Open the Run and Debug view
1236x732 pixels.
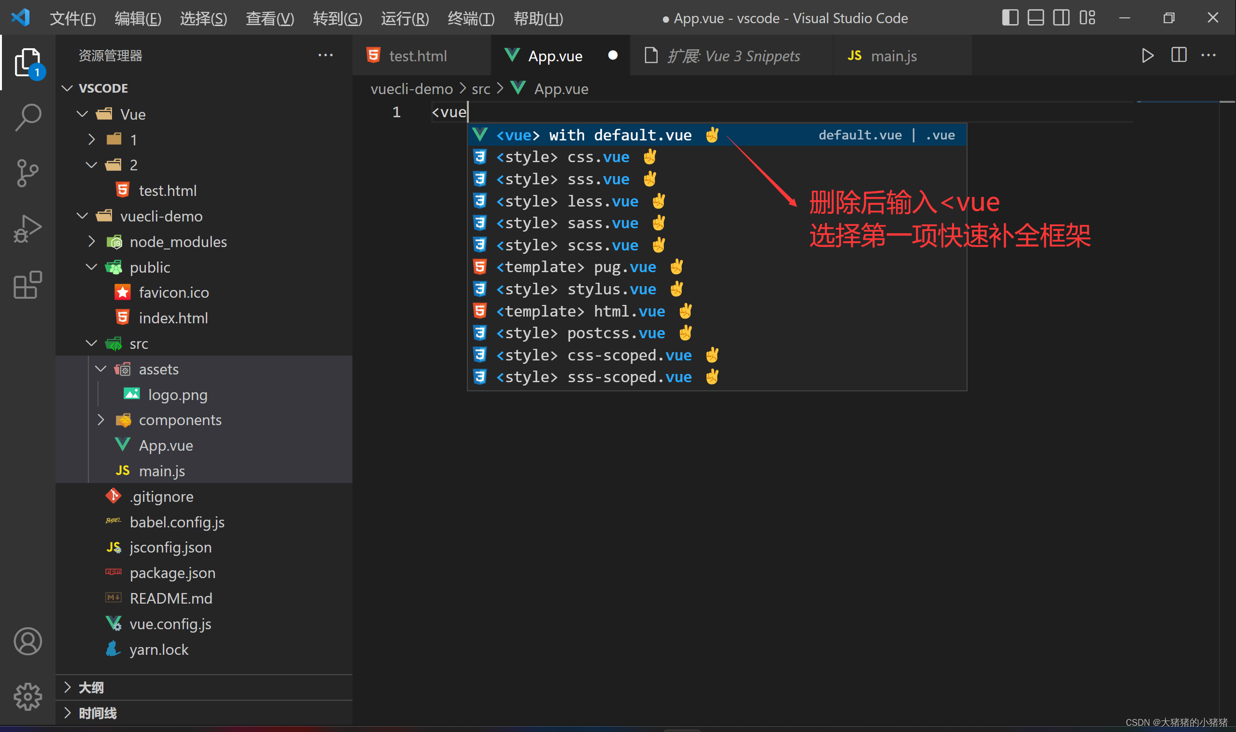click(x=28, y=229)
